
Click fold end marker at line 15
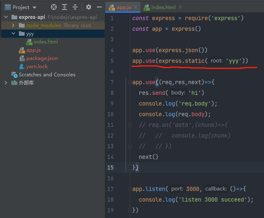pyautogui.click(x=130, y=167)
